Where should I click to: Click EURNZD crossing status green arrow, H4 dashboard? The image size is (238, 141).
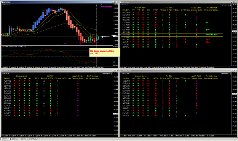196,25
